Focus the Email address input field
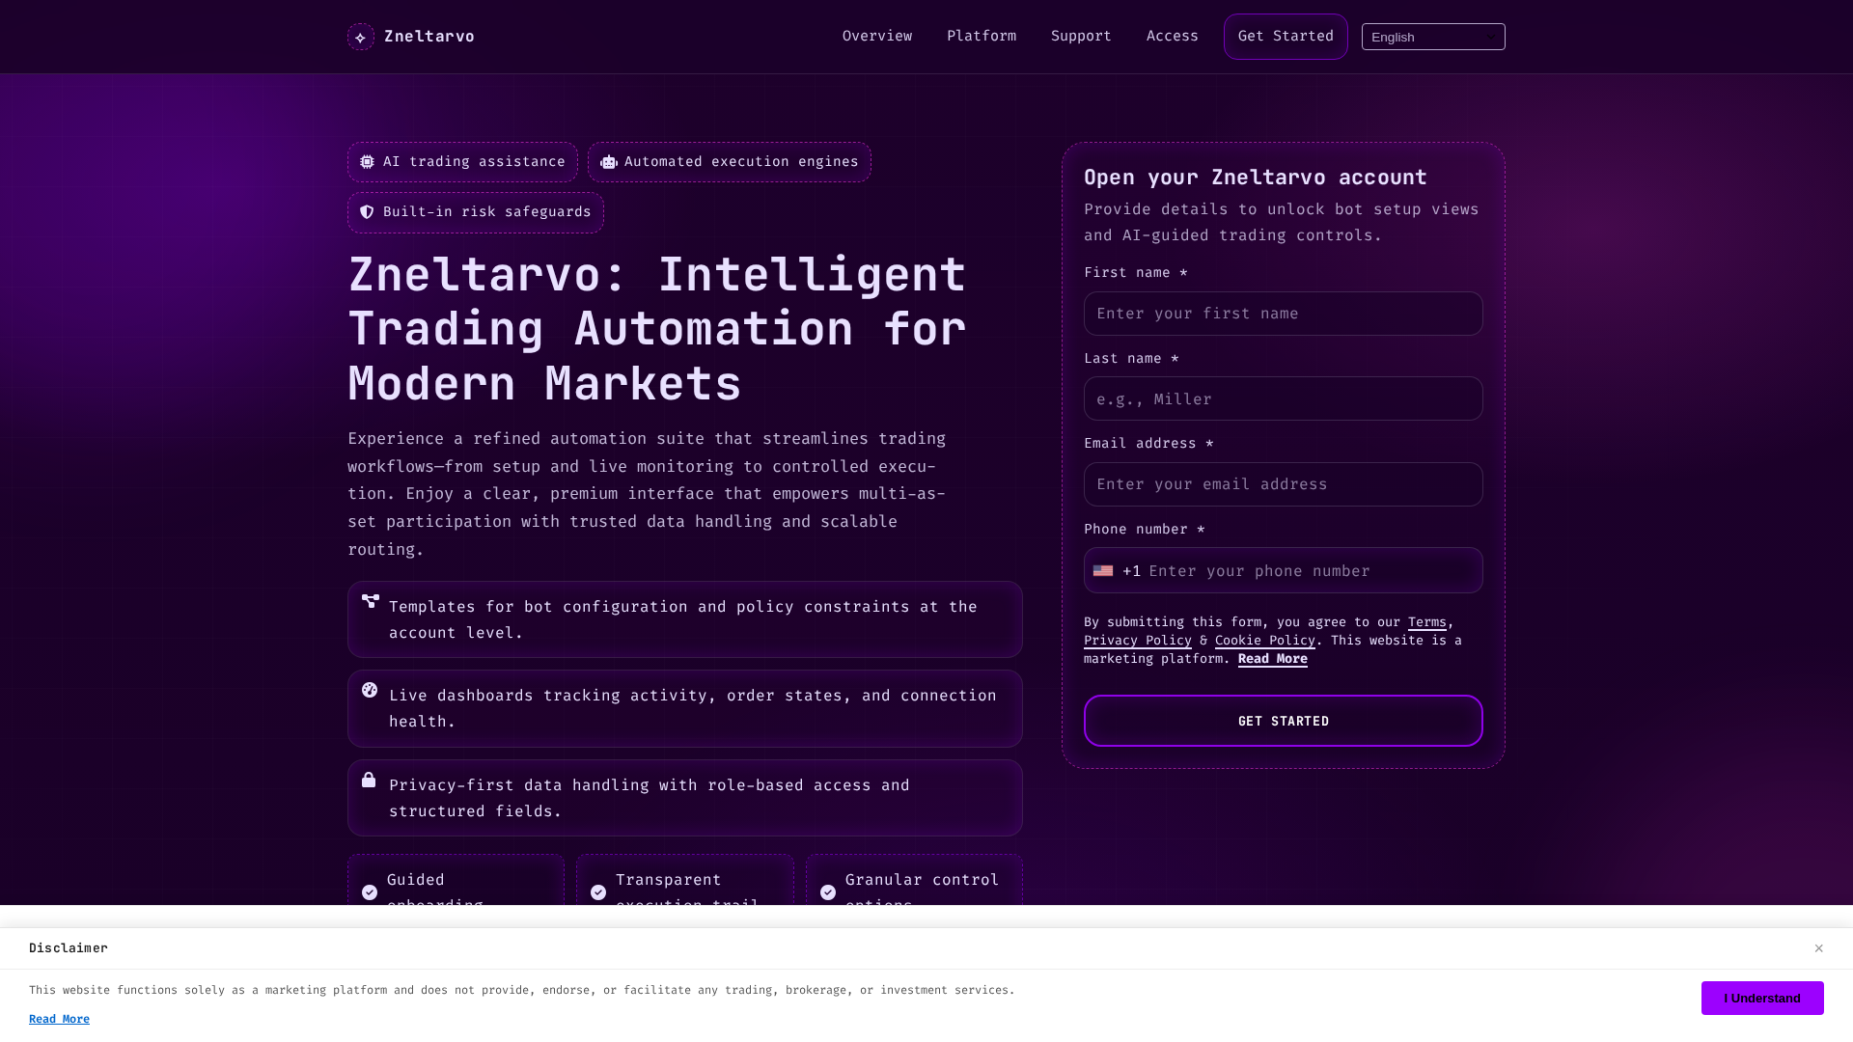The image size is (1853, 1042). 1284,484
